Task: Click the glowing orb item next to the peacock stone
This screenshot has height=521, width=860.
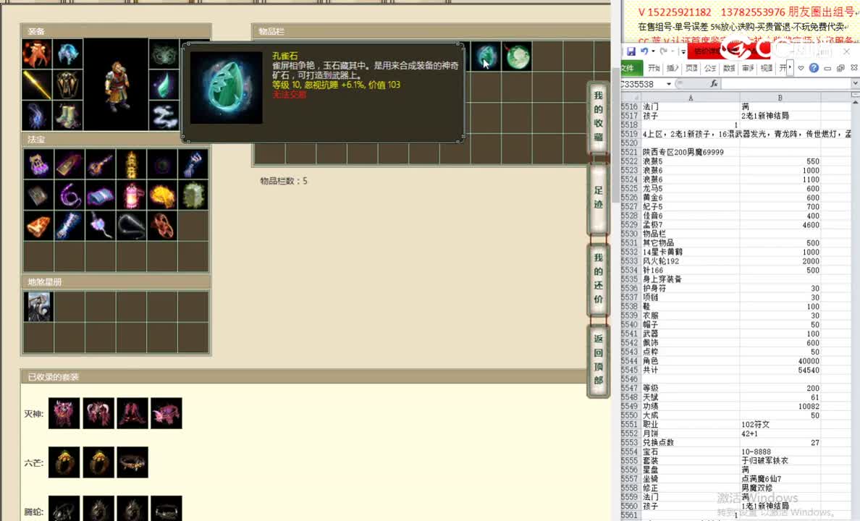Action: point(517,56)
